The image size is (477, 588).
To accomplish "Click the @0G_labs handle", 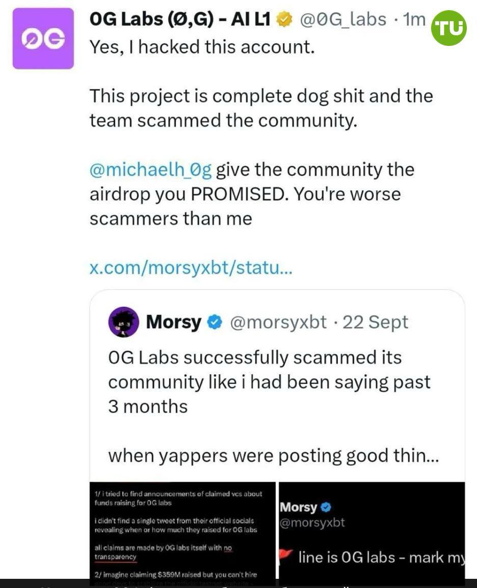I will click(342, 20).
